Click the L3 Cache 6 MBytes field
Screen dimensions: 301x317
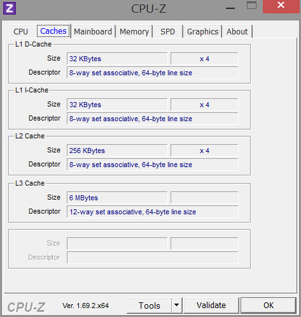tap(117, 198)
